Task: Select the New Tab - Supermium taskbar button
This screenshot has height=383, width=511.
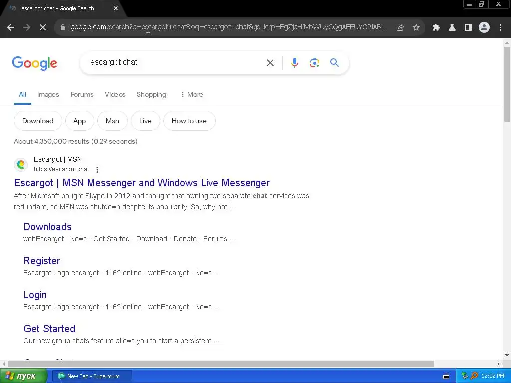Action: (x=92, y=376)
